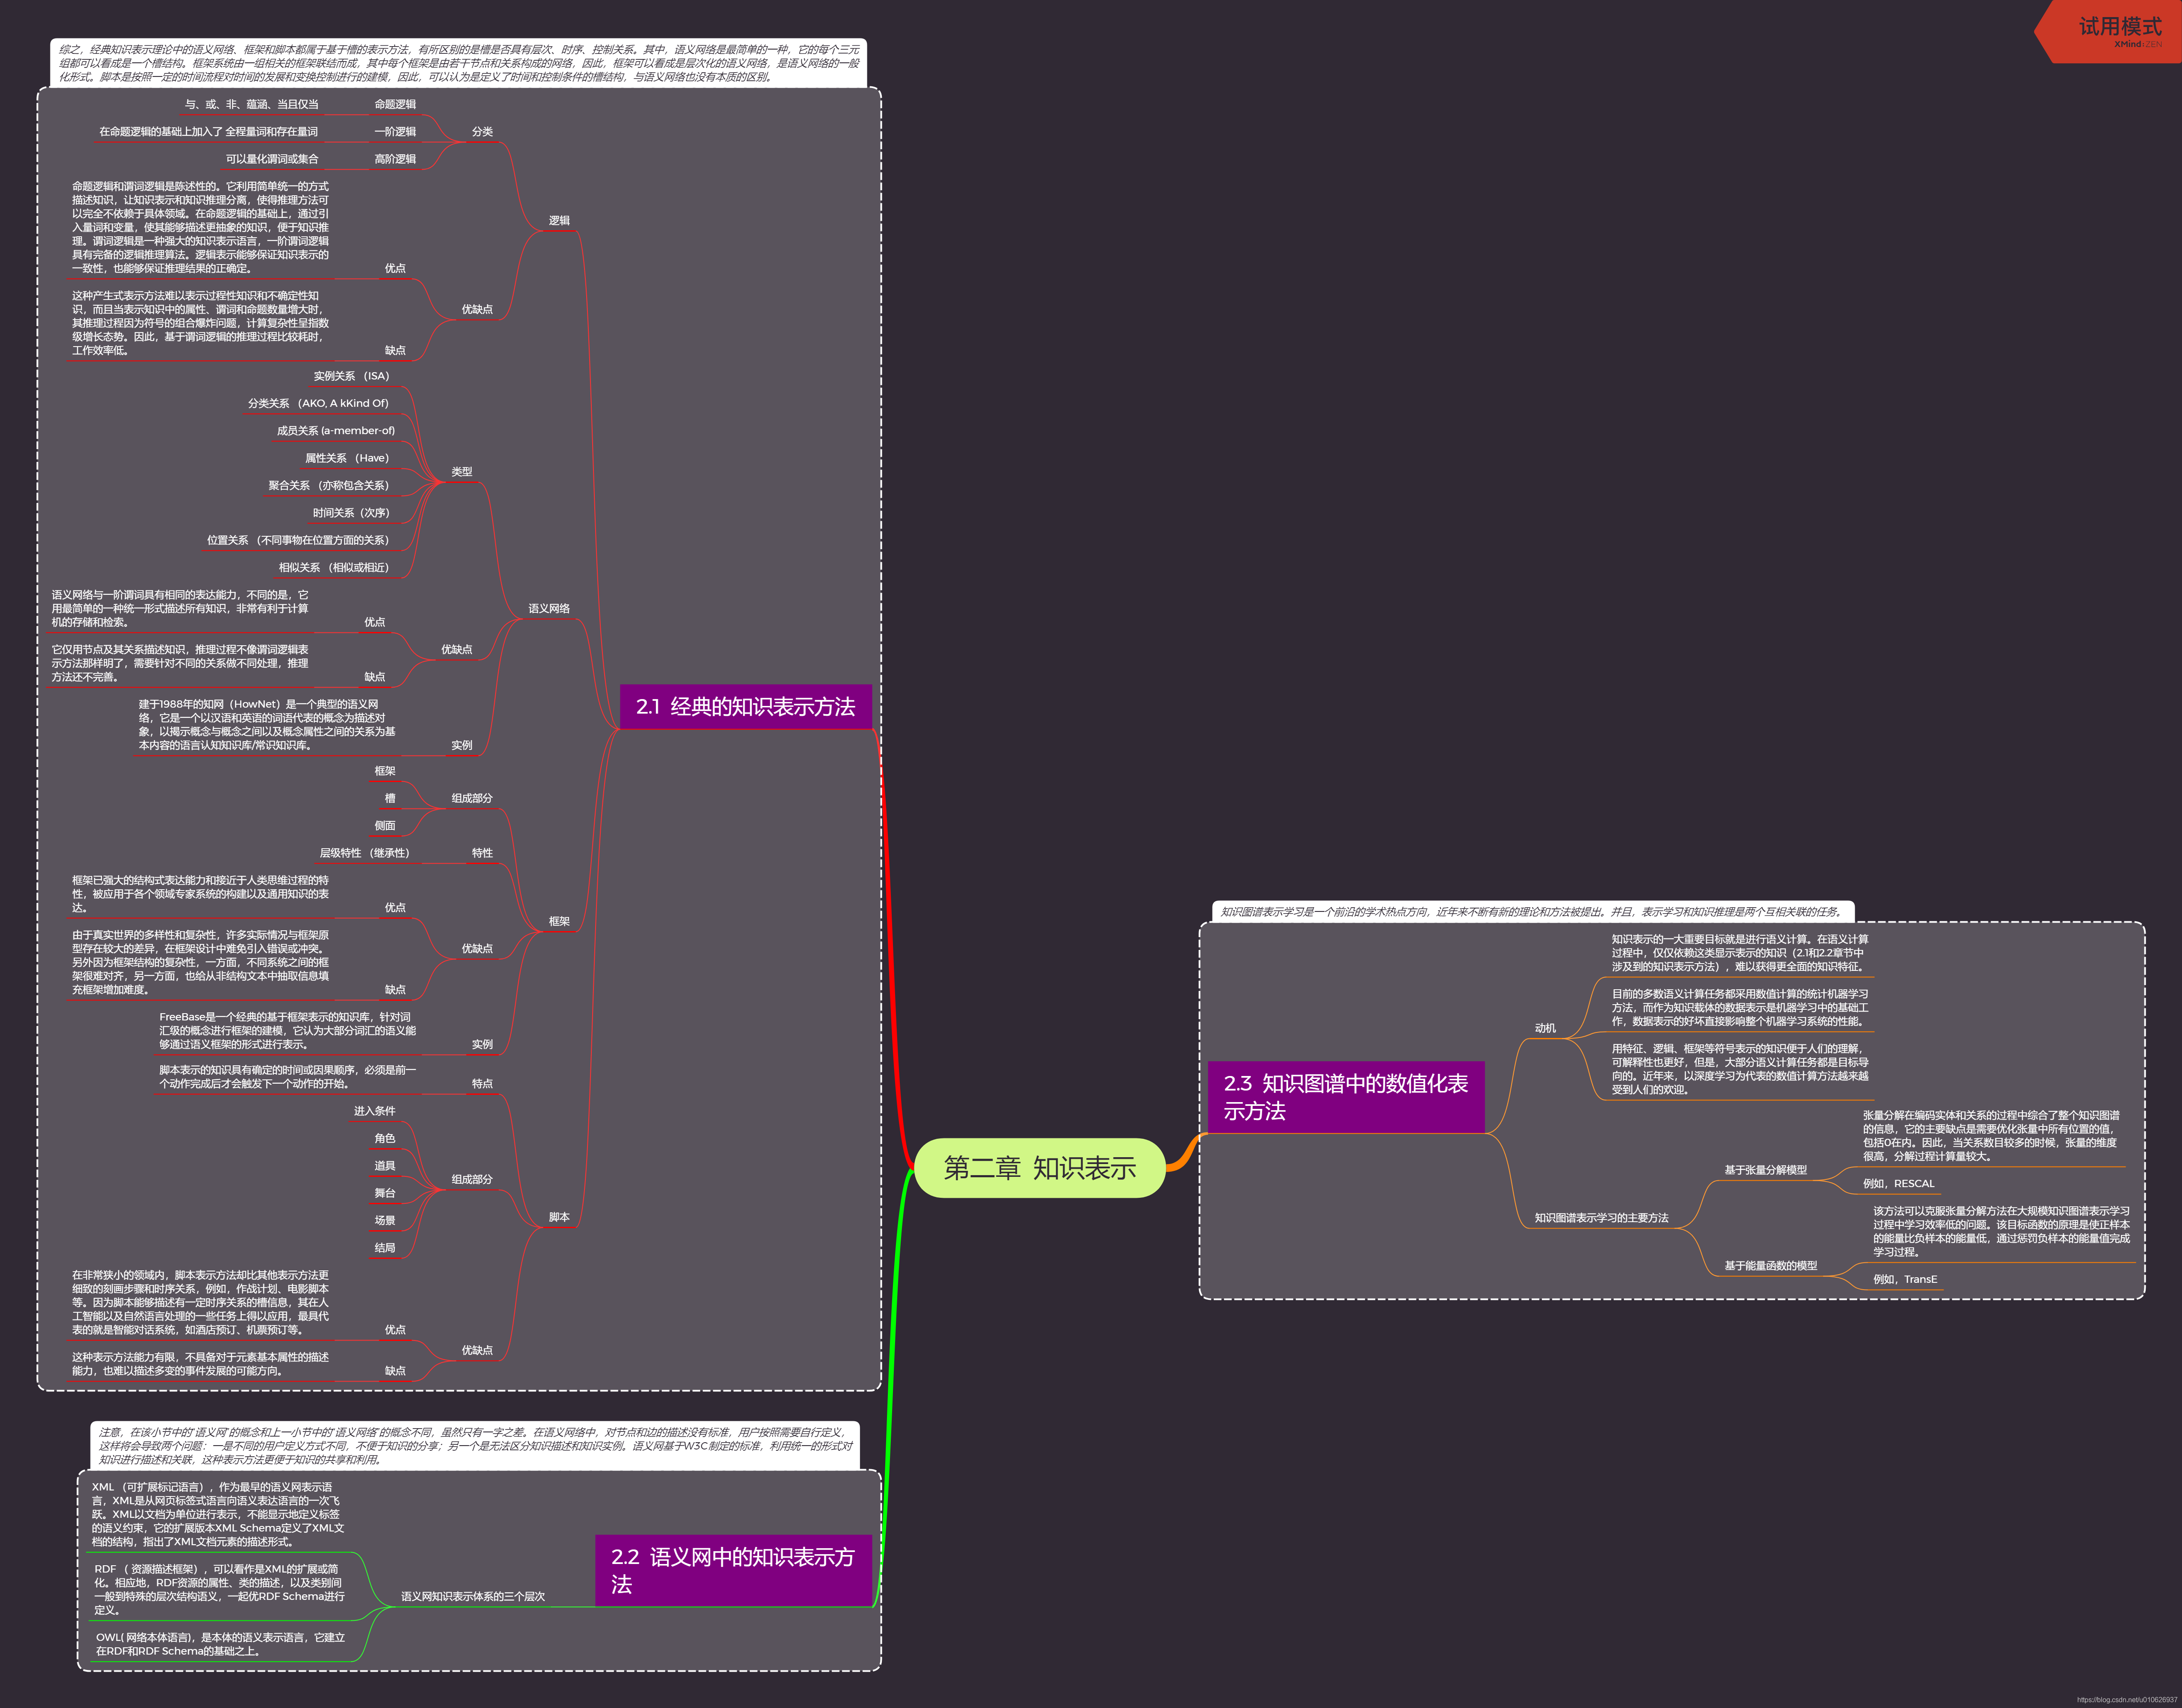Select the 逻辑 branch node
The image size is (2182, 1708).
559,221
